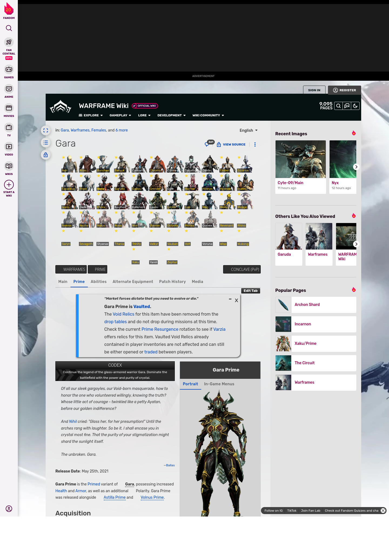Close the vaulted notice with X

[x=236, y=301]
